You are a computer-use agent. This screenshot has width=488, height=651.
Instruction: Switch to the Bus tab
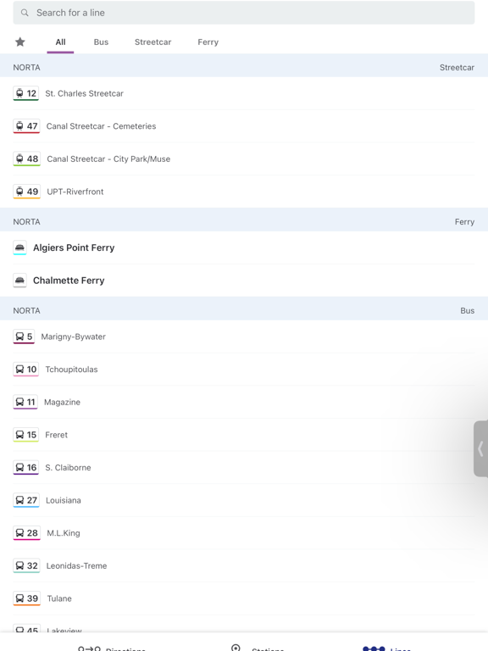coord(101,42)
